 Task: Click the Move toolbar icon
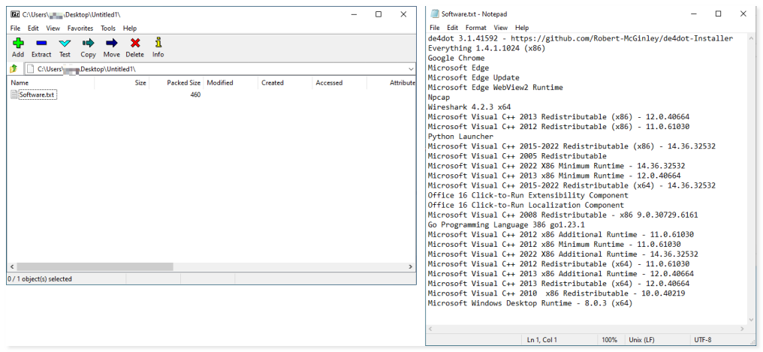tap(111, 47)
